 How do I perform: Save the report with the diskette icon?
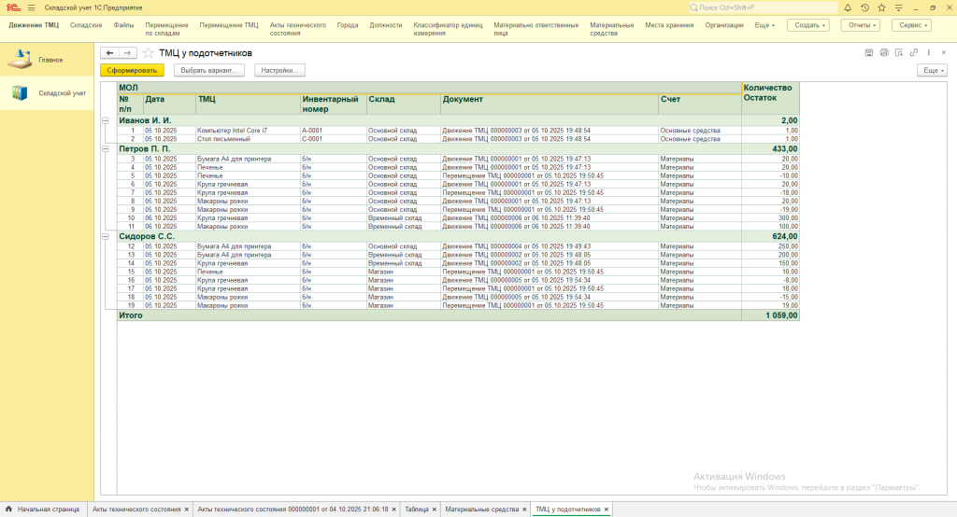(869, 53)
